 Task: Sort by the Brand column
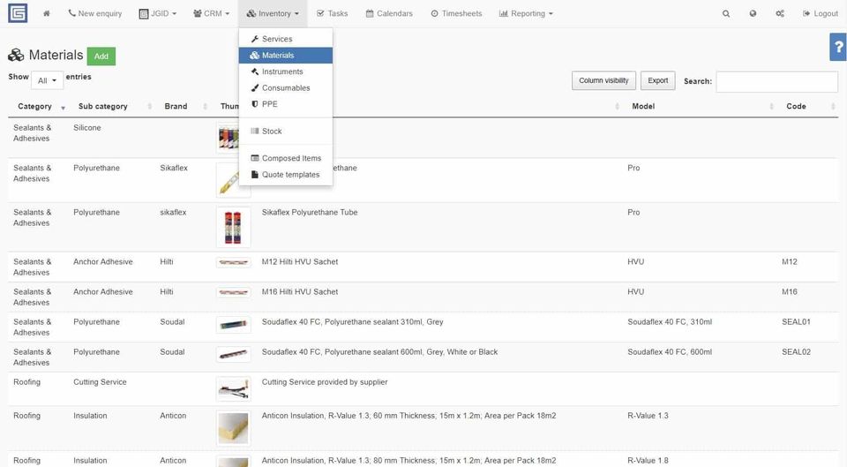(184, 107)
